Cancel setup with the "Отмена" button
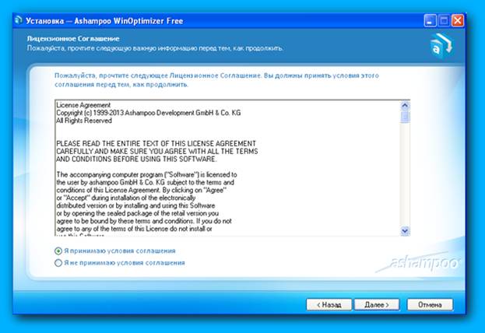 coord(430,304)
